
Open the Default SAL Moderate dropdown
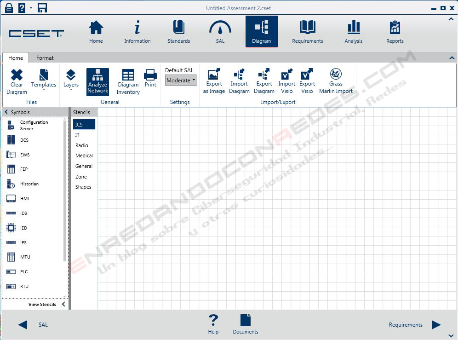180,80
